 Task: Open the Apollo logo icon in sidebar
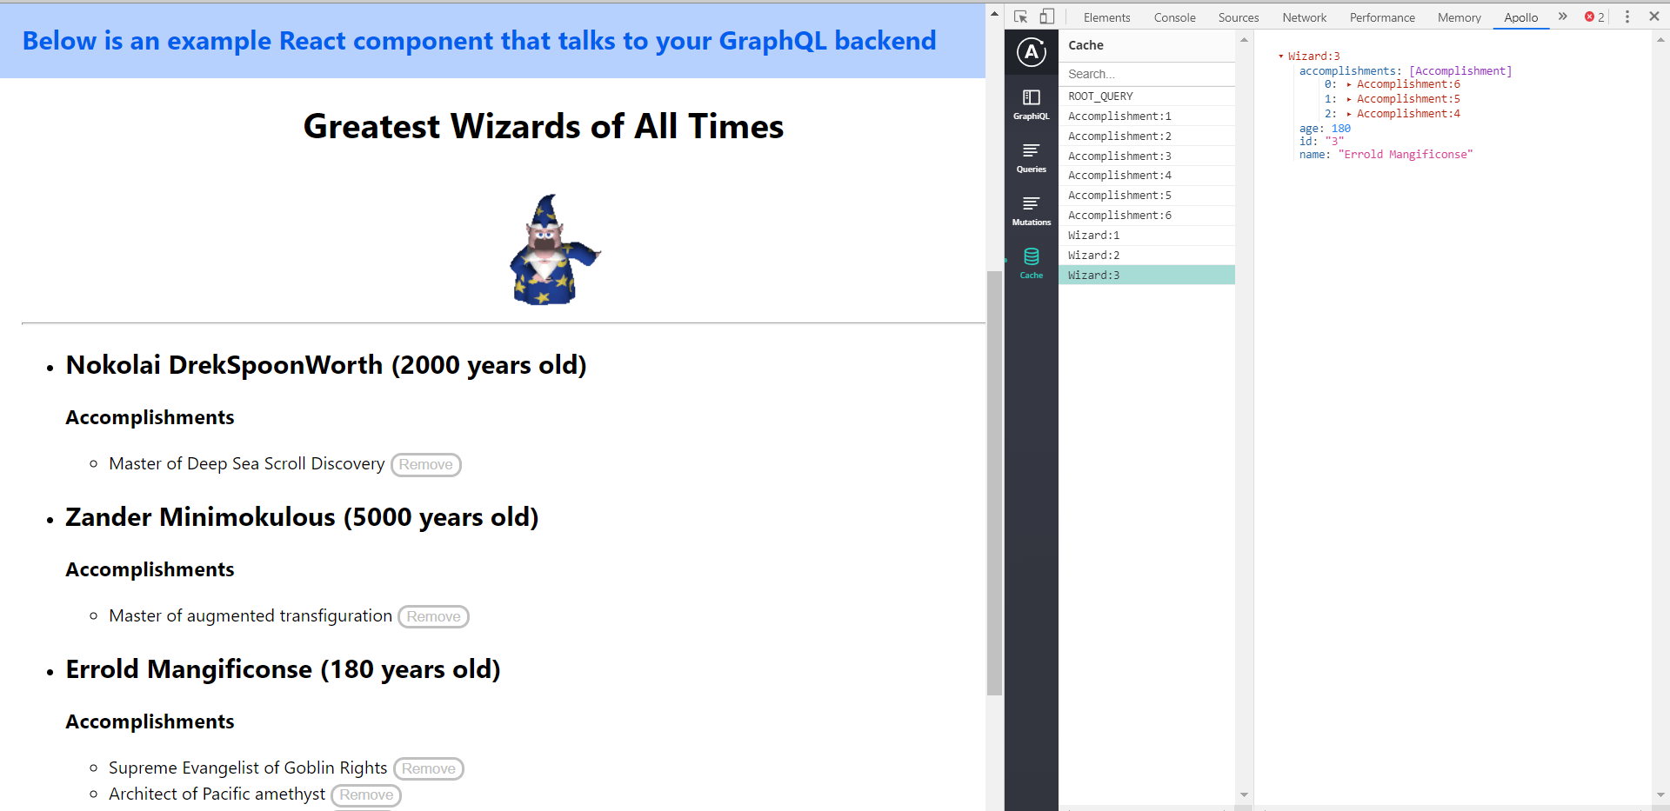click(1032, 52)
